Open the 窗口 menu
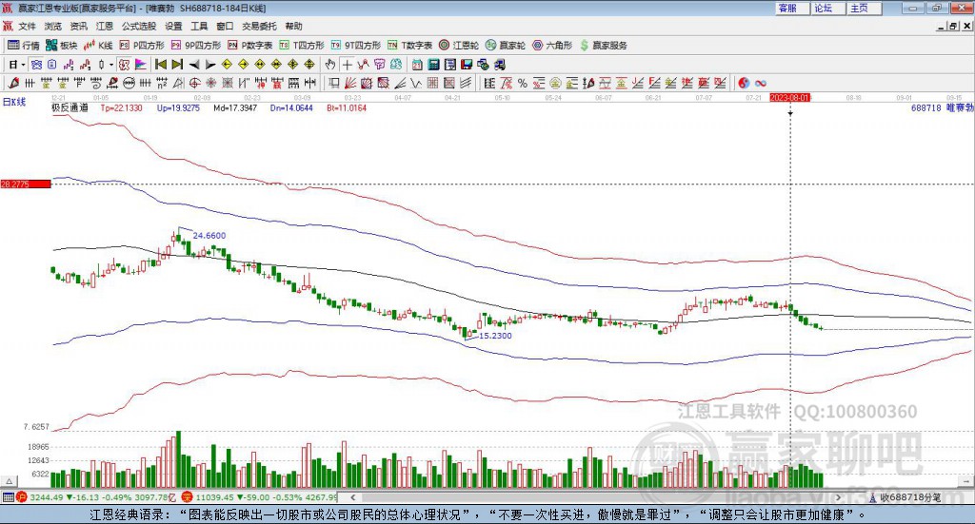The width and height of the screenshot is (975, 524). pos(225,26)
